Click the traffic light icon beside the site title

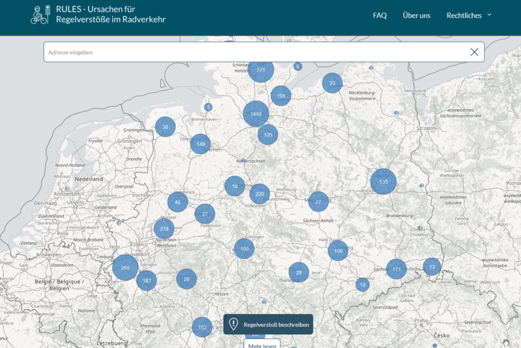click(48, 10)
